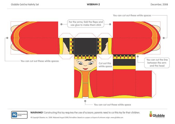
Task: Click the red left arm sleeve panel
Action: 34,38
